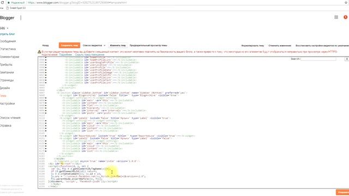Expand the folded userProfileImage includable line
349x196 pixels.
tap(46, 72)
